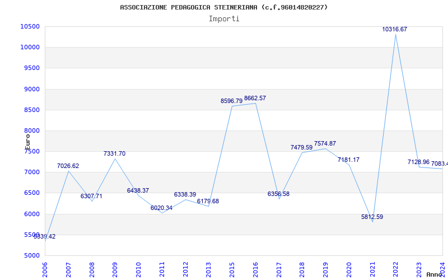The image size is (448, 280).
Task: Click the 2012 x-axis year label
Action: [185, 270]
